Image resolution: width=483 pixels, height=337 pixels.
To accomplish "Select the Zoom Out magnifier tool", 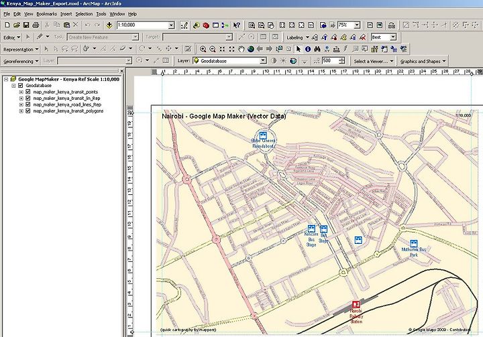I will coord(212,49).
